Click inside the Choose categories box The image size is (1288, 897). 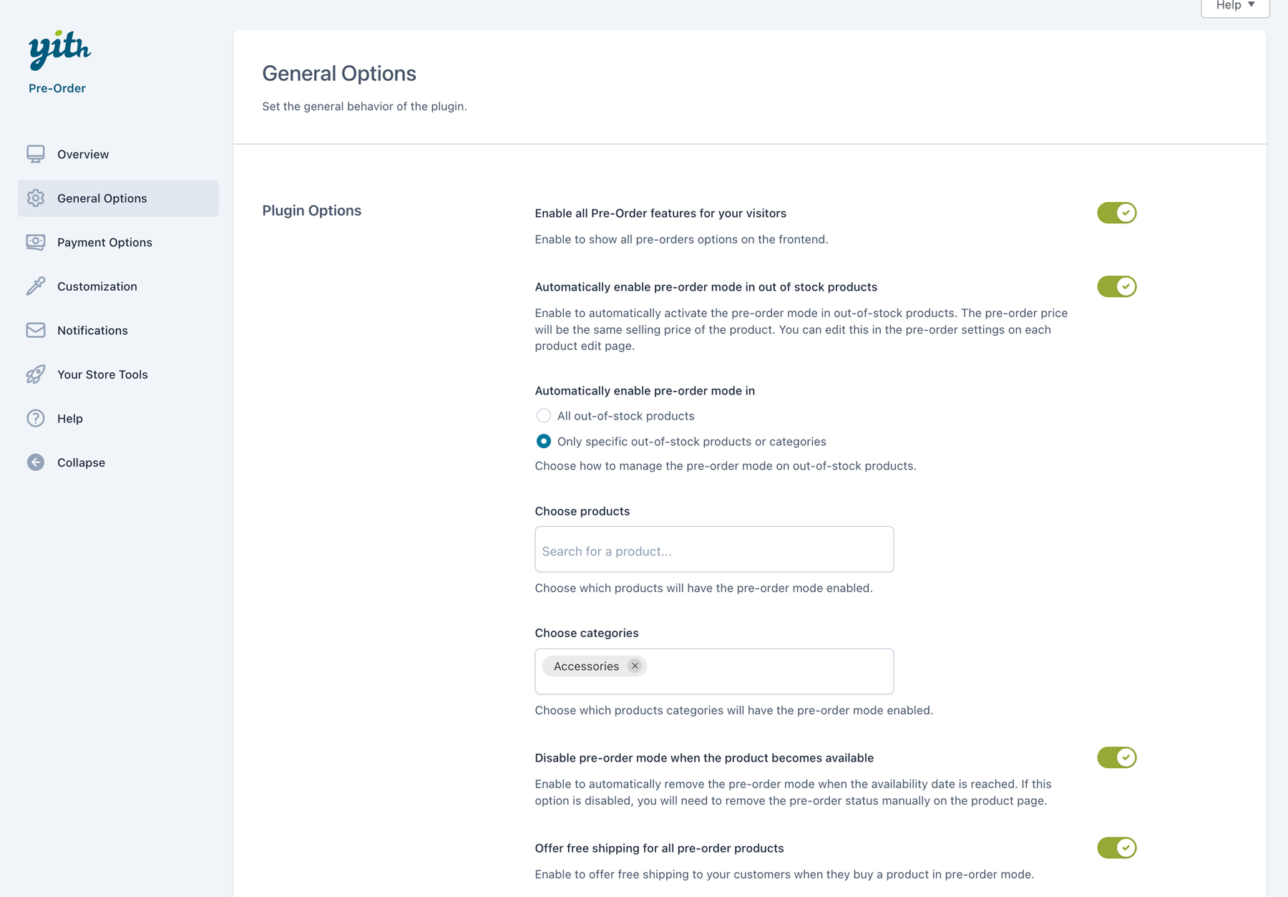click(x=766, y=671)
